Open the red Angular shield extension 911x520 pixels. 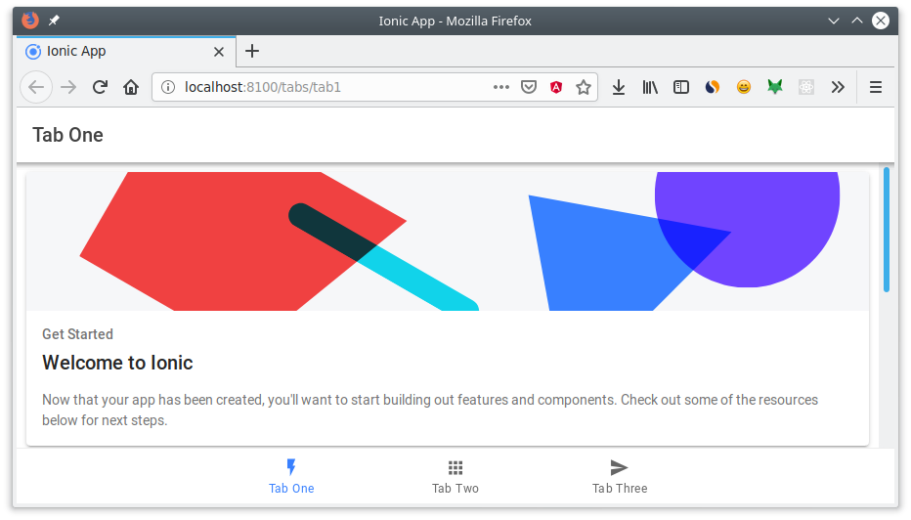point(556,87)
